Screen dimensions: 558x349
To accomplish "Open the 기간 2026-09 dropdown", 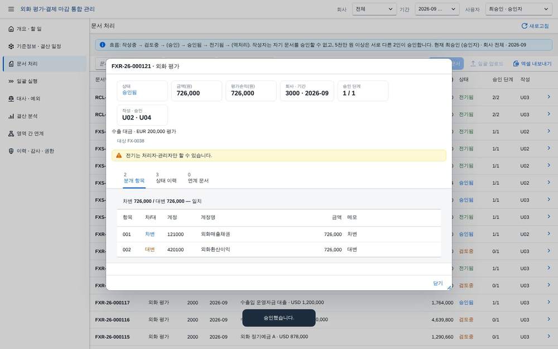I will tap(437, 9).
